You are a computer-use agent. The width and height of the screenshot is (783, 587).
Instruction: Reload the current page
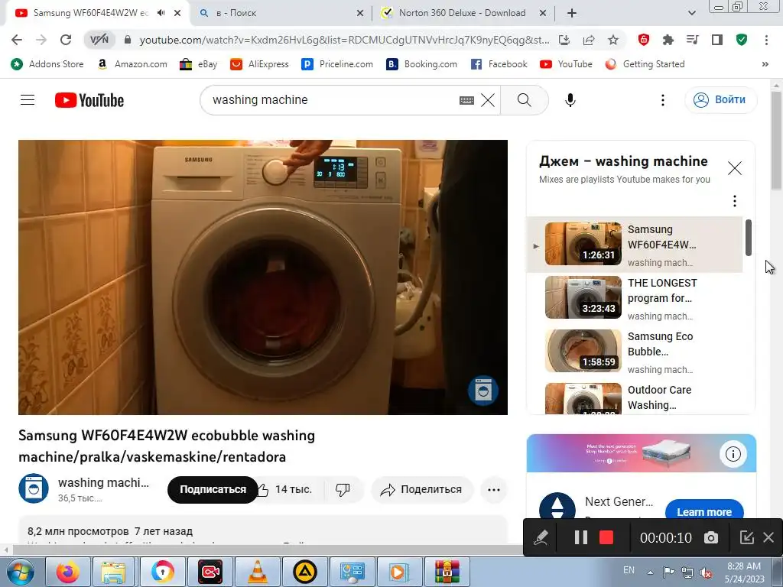[x=66, y=40]
